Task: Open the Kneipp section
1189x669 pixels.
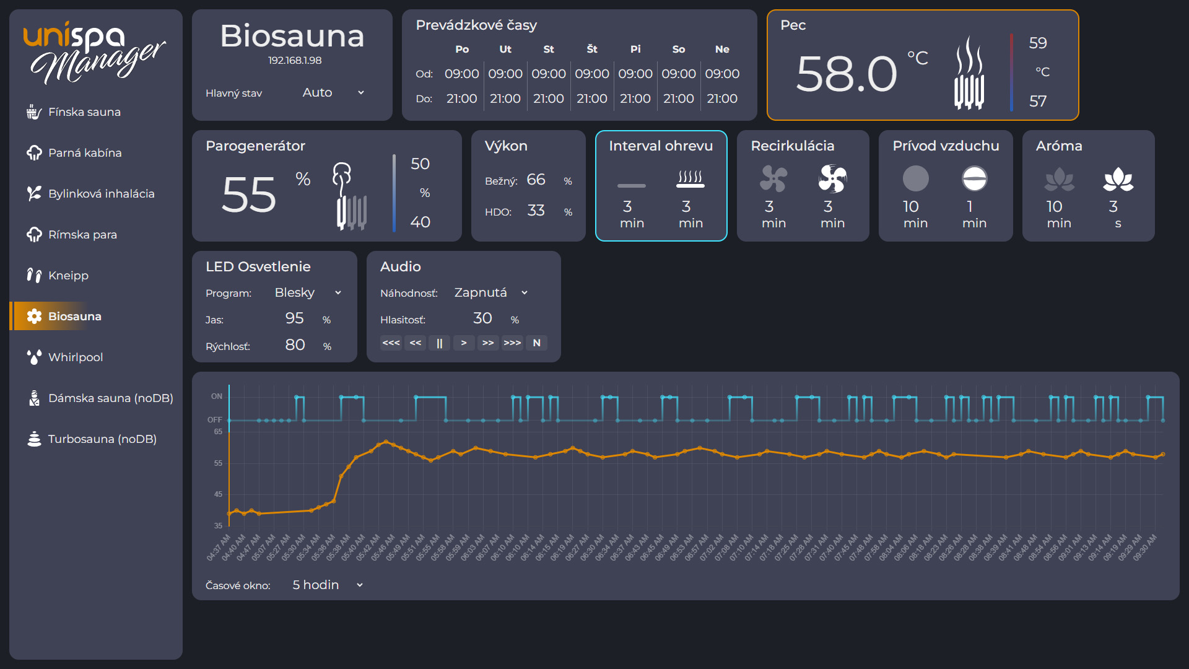Action: click(x=96, y=276)
